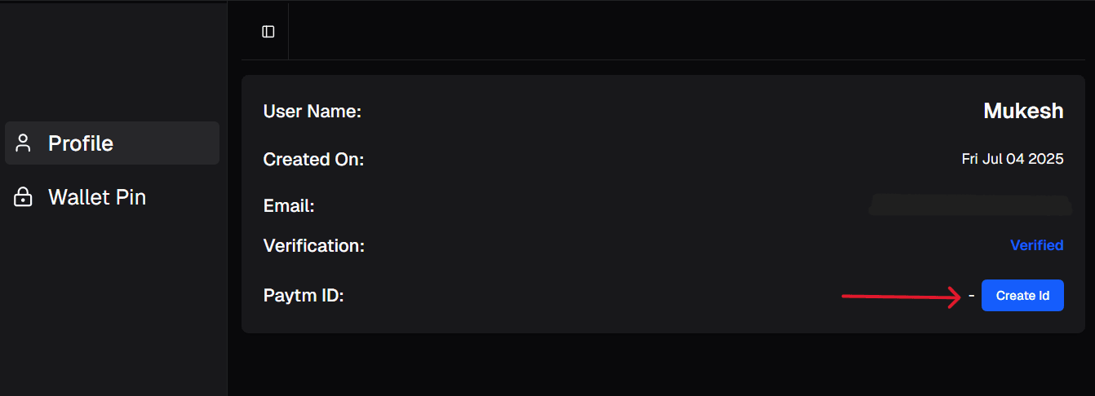Open the Profile section text label
The height and width of the screenshot is (396, 1095).
pos(80,143)
